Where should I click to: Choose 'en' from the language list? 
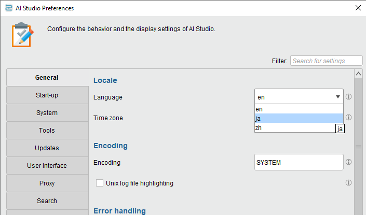[x=299, y=109]
